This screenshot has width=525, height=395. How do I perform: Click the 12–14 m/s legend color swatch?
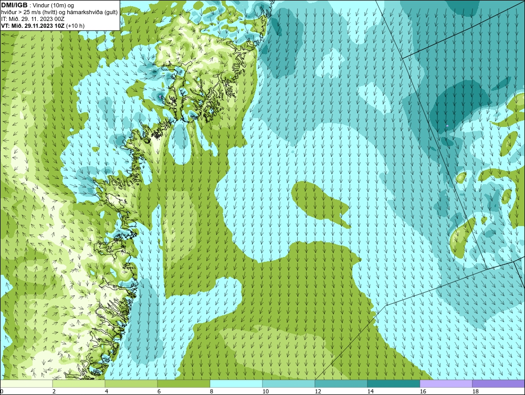click(341, 383)
